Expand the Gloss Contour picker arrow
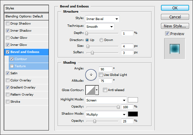The image size is (193, 135). click(97, 90)
